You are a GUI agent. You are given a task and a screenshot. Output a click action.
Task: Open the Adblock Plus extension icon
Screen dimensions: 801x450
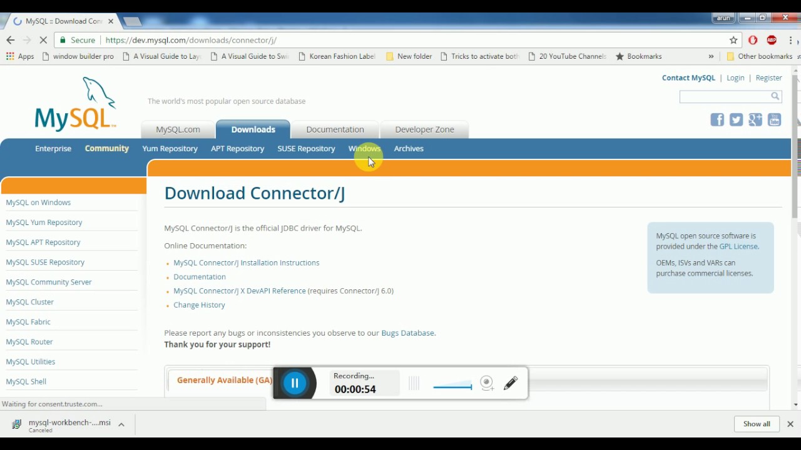pyautogui.click(x=772, y=40)
